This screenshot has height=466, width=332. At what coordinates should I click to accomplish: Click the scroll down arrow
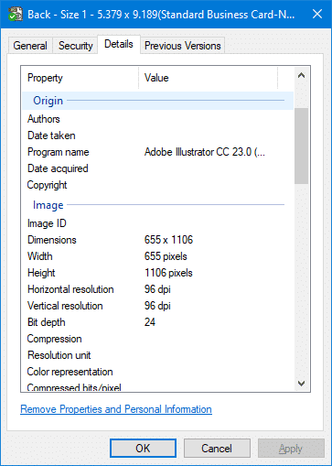(301, 384)
